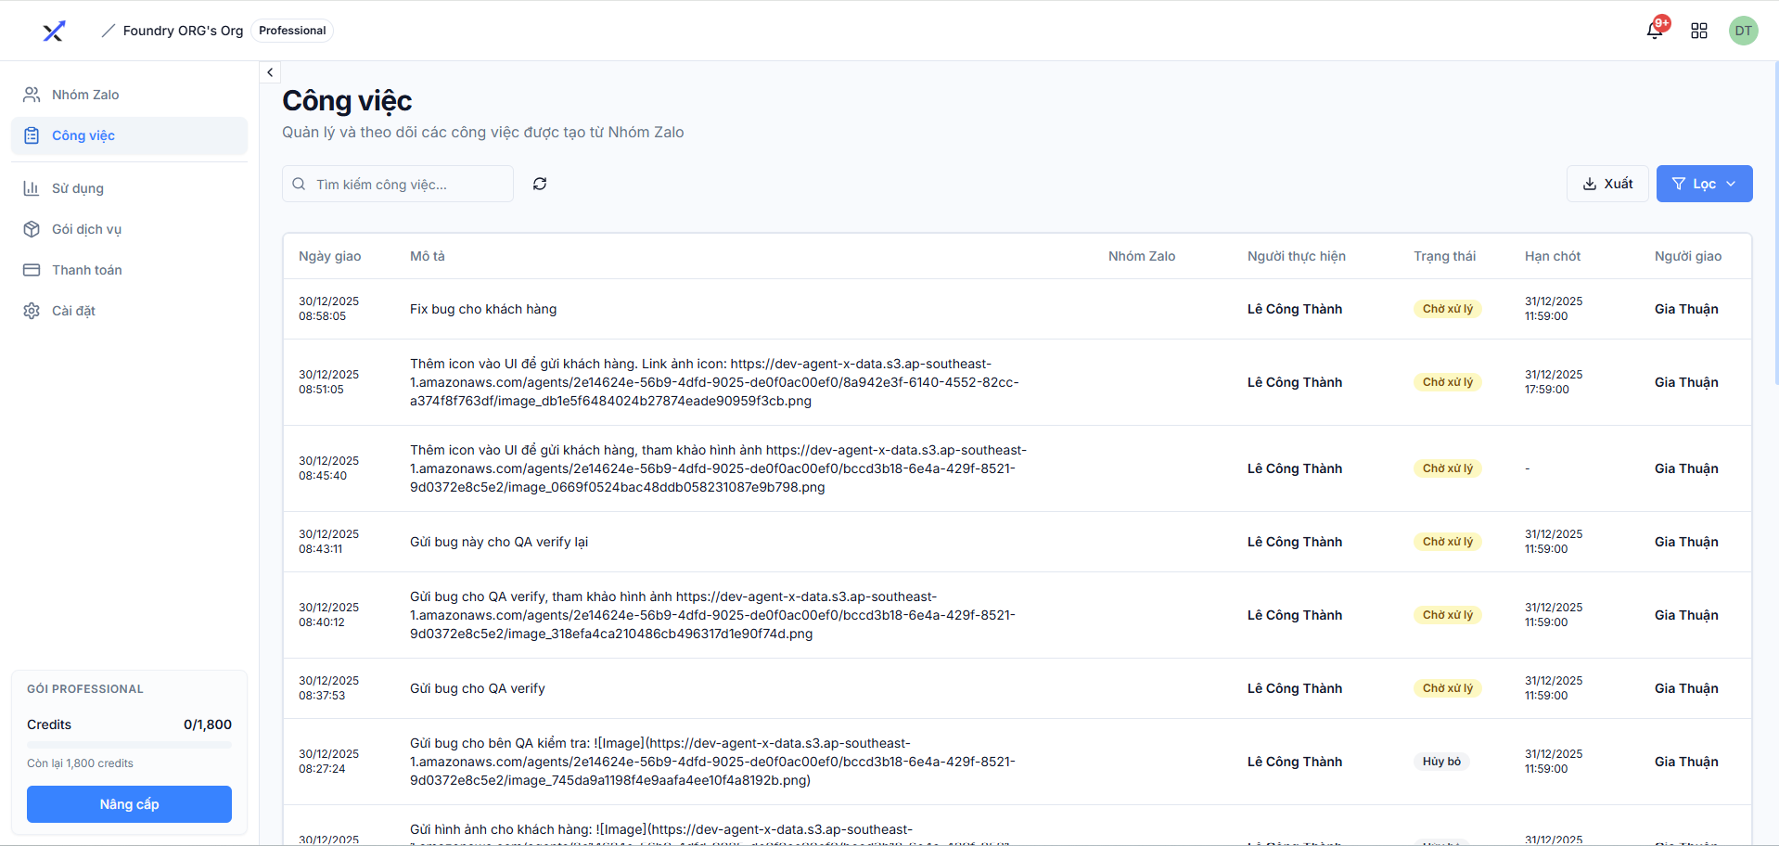
Task: Sort by Ngày giao column header
Action: click(x=330, y=256)
